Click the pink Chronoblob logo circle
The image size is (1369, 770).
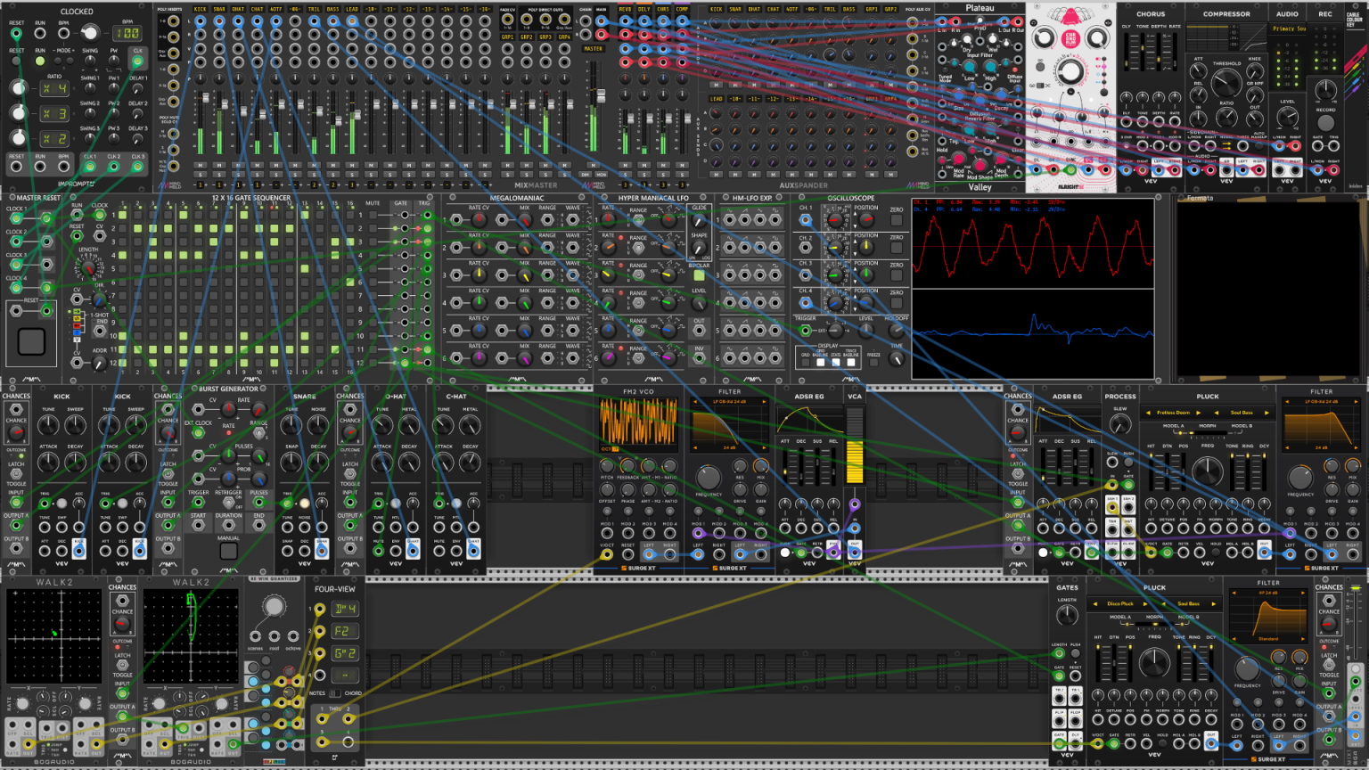1070,39
